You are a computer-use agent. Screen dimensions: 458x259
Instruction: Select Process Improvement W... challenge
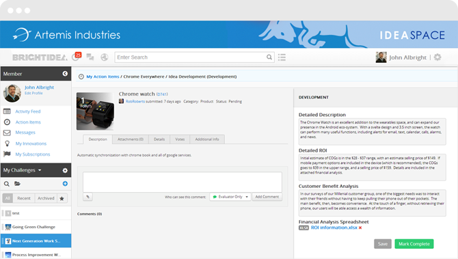pyautogui.click(x=36, y=255)
